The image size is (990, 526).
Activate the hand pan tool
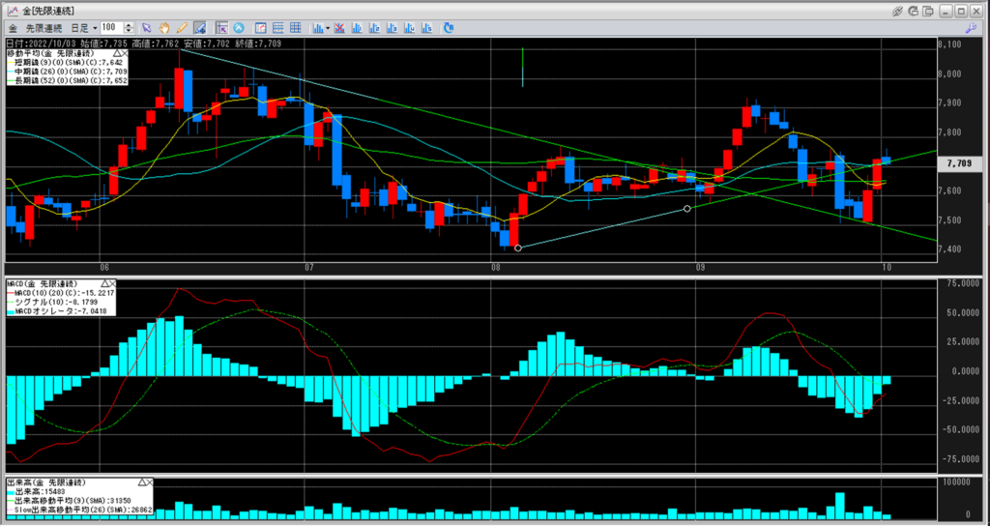164,28
